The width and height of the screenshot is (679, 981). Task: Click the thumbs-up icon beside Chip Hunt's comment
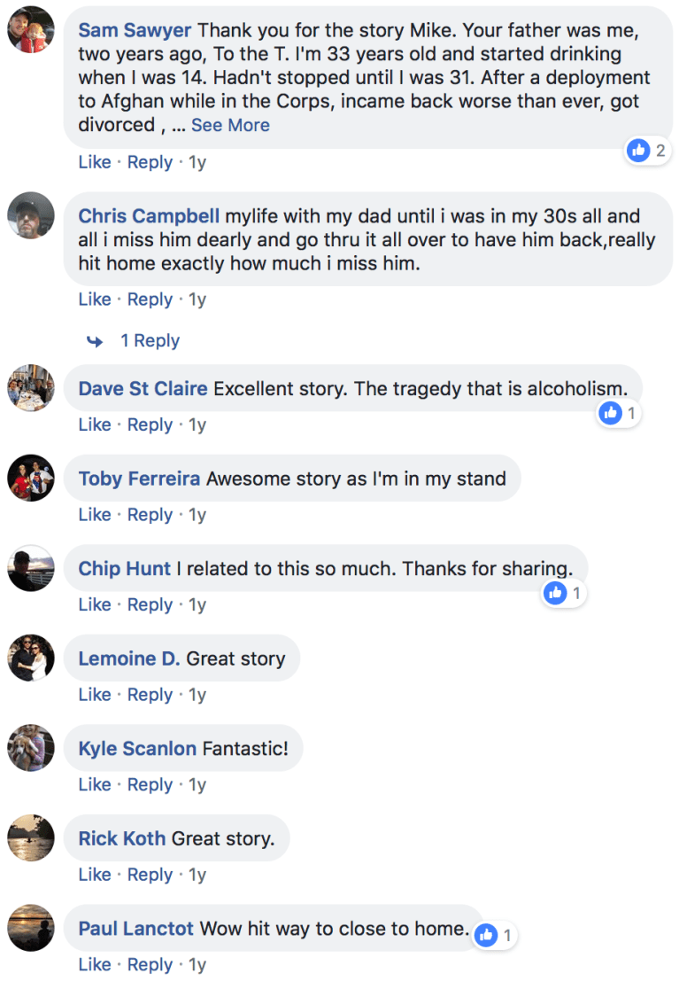click(554, 592)
